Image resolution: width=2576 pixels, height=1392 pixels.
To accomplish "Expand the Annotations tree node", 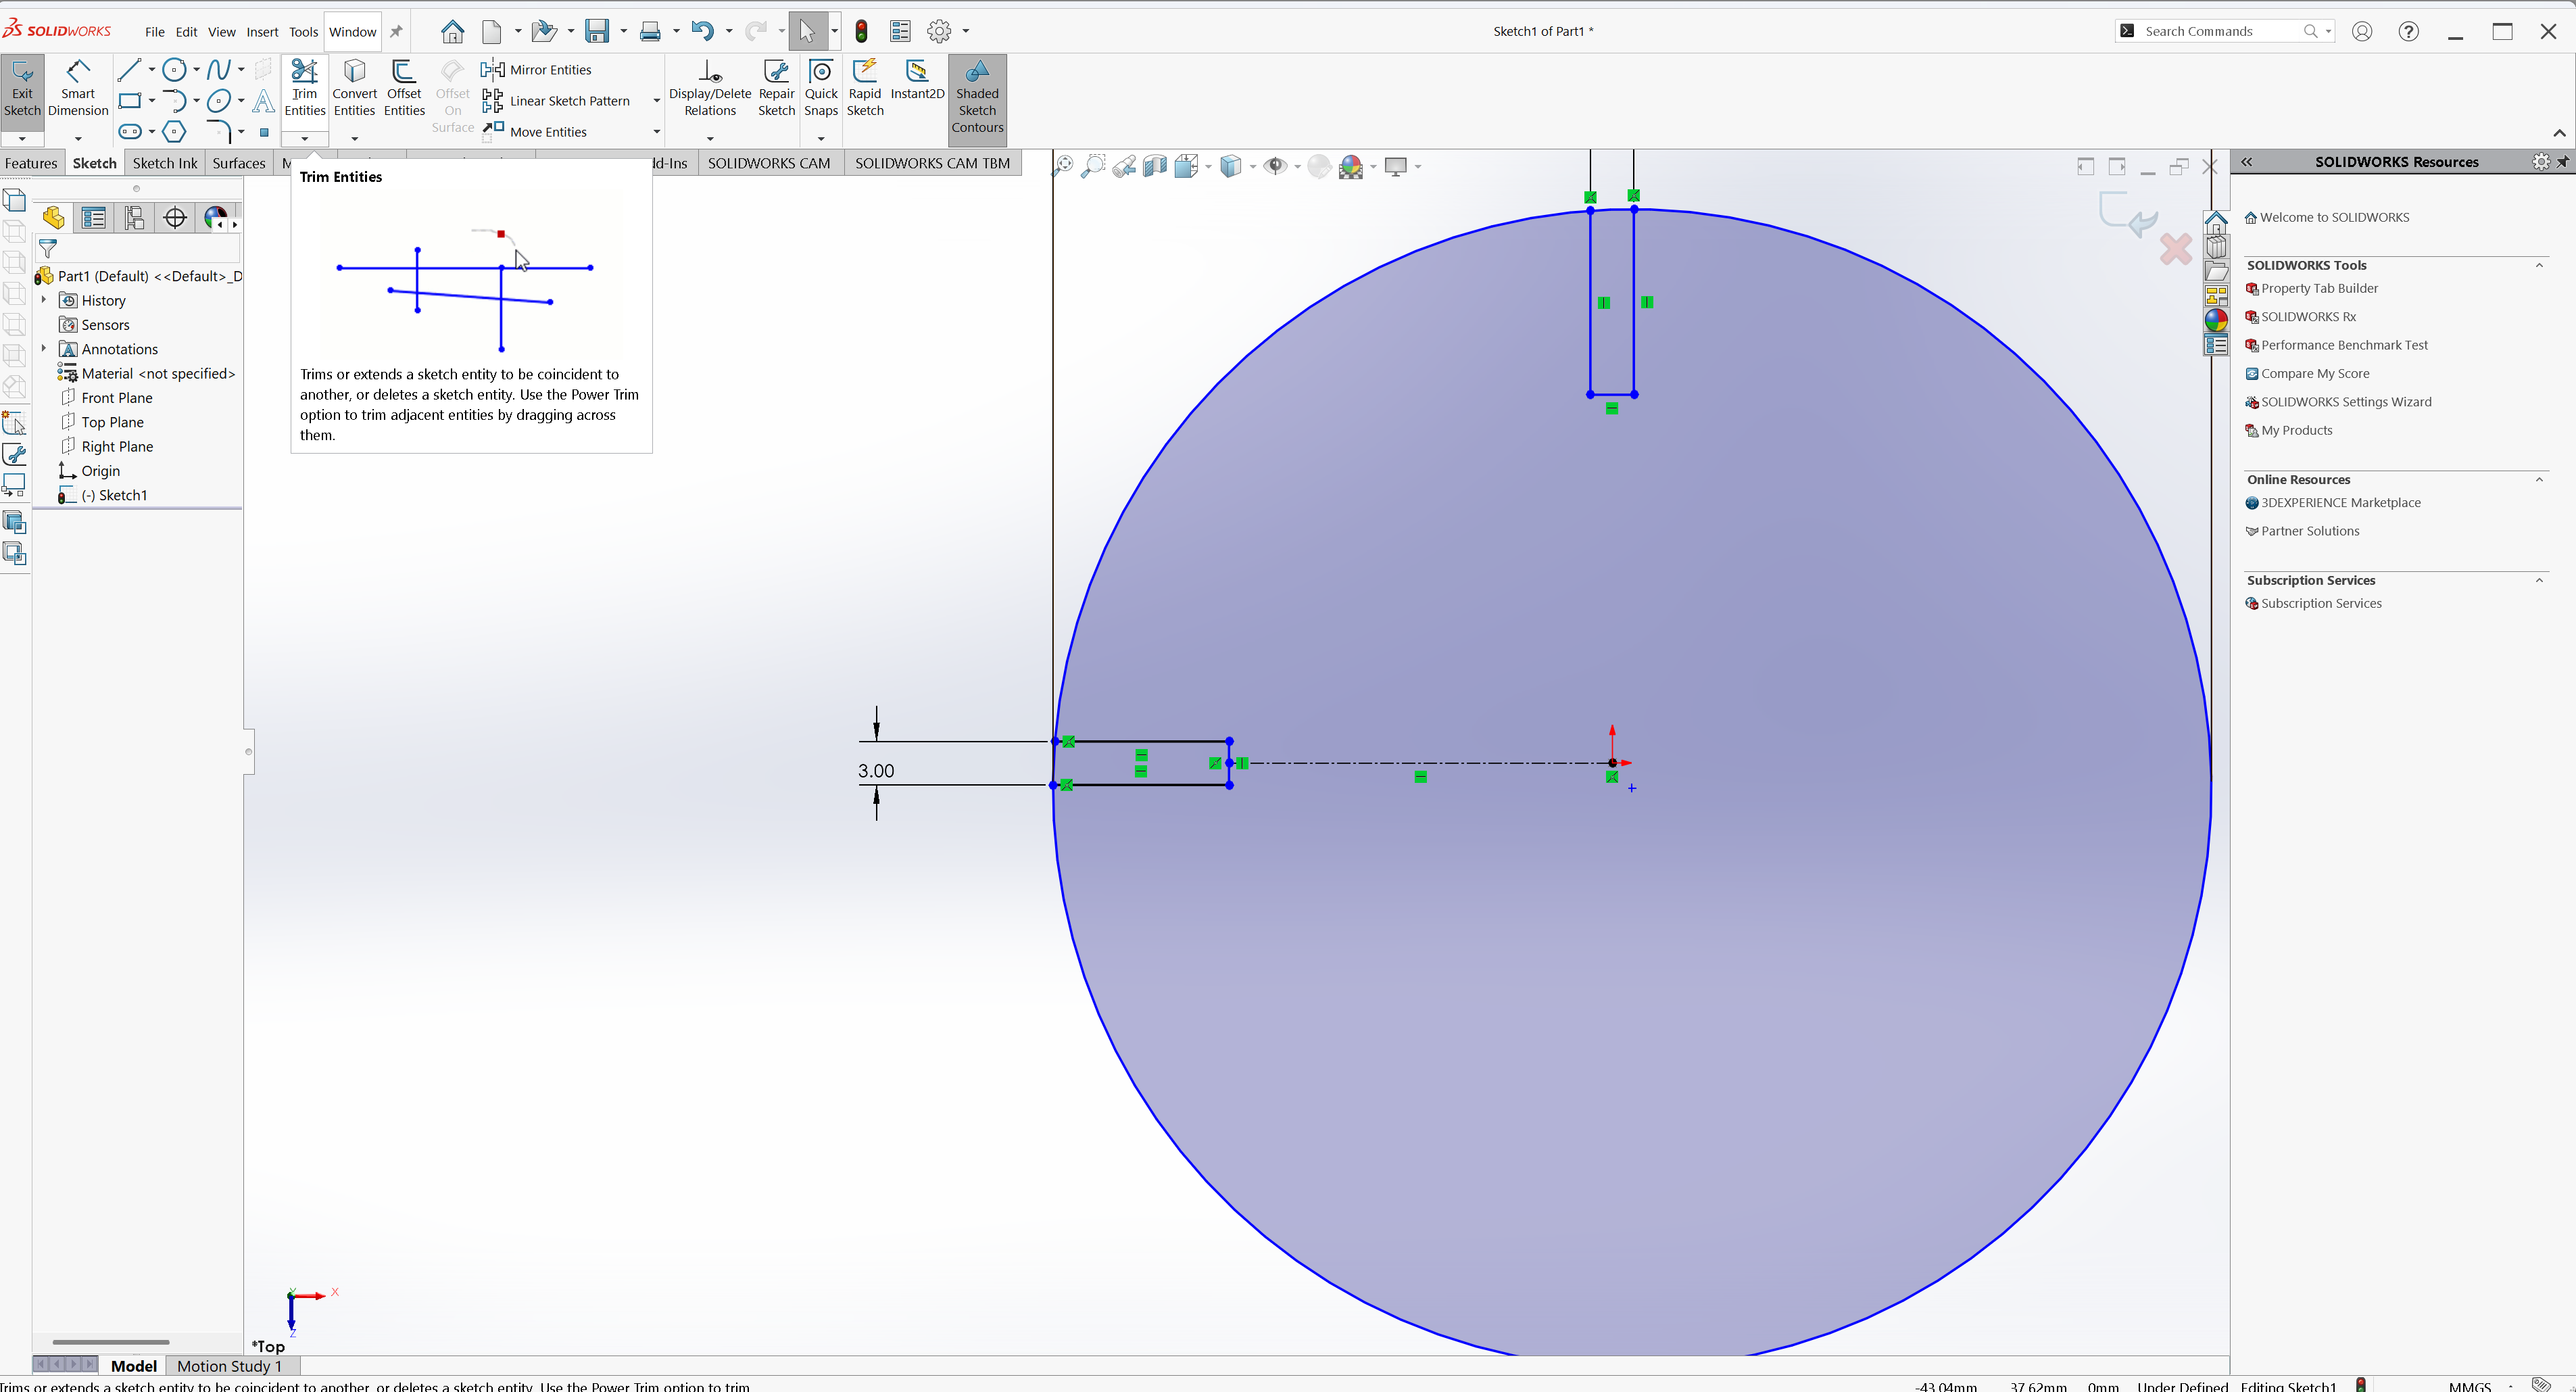I will click(x=43, y=349).
